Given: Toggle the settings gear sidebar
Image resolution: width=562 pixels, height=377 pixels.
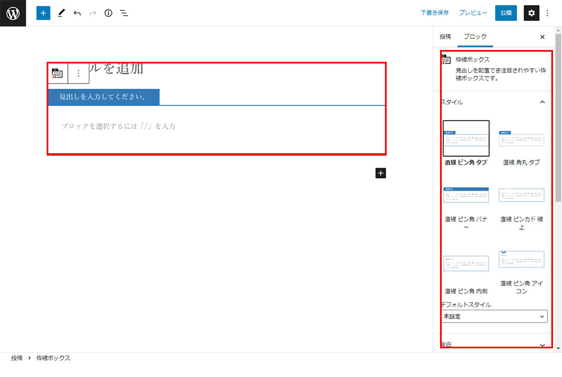Looking at the screenshot, I should [532, 13].
